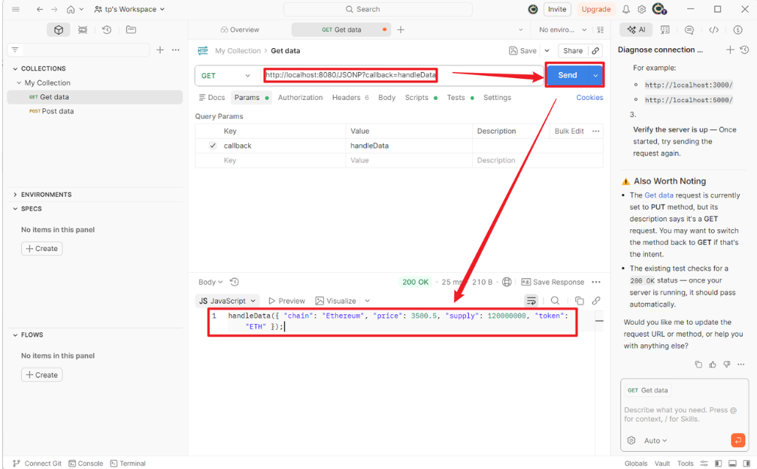Viewport: 757px width, 469px height.
Task: Open the comments icon in right panel
Action: 689,30
